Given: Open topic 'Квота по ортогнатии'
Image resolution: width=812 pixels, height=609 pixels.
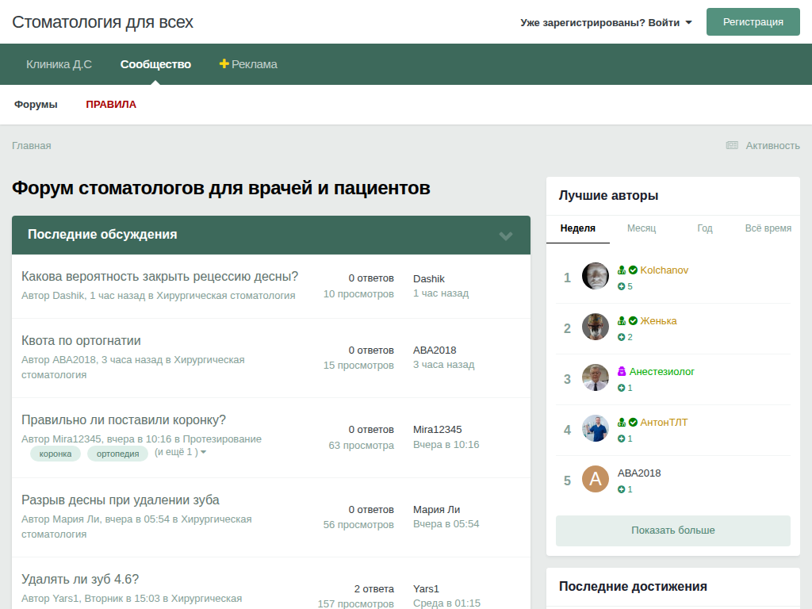Looking at the screenshot, I should click(81, 341).
